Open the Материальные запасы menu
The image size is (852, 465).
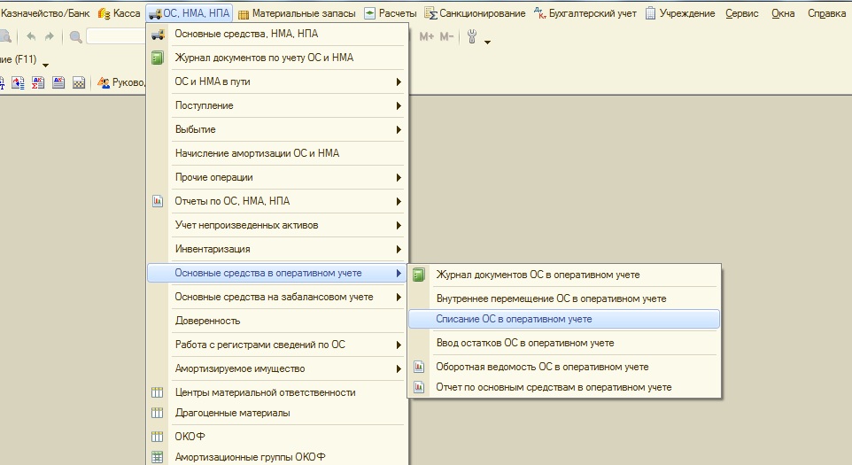coord(298,13)
